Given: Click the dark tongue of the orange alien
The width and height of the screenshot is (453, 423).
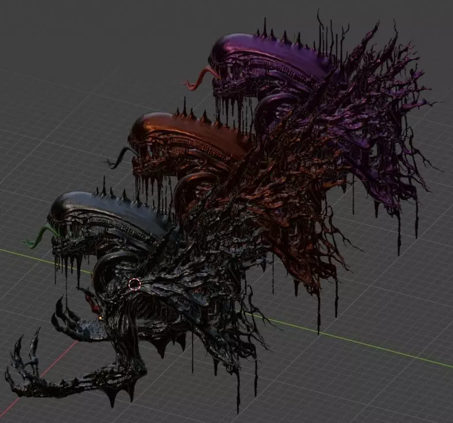Looking at the screenshot, I should pyautogui.click(x=120, y=158).
